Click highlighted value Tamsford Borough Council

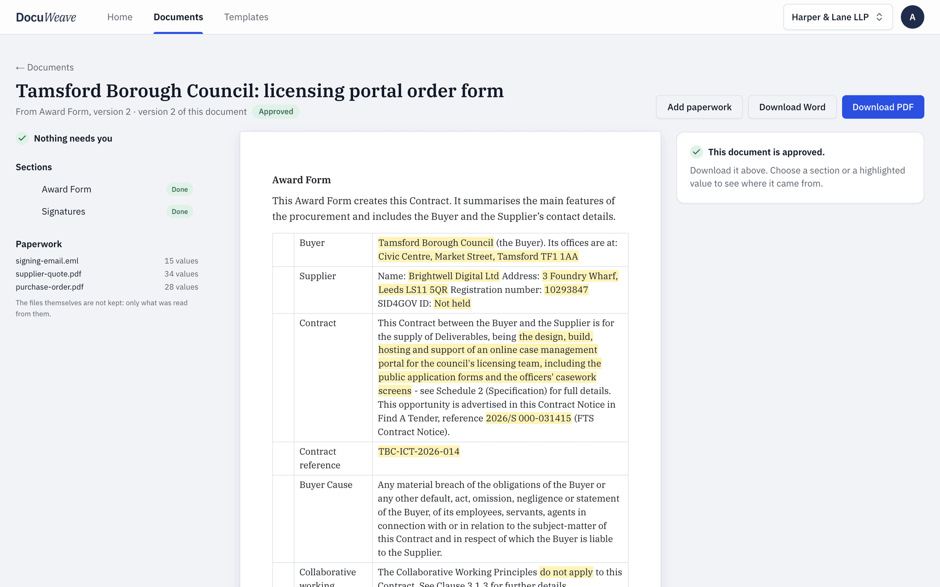tap(436, 243)
